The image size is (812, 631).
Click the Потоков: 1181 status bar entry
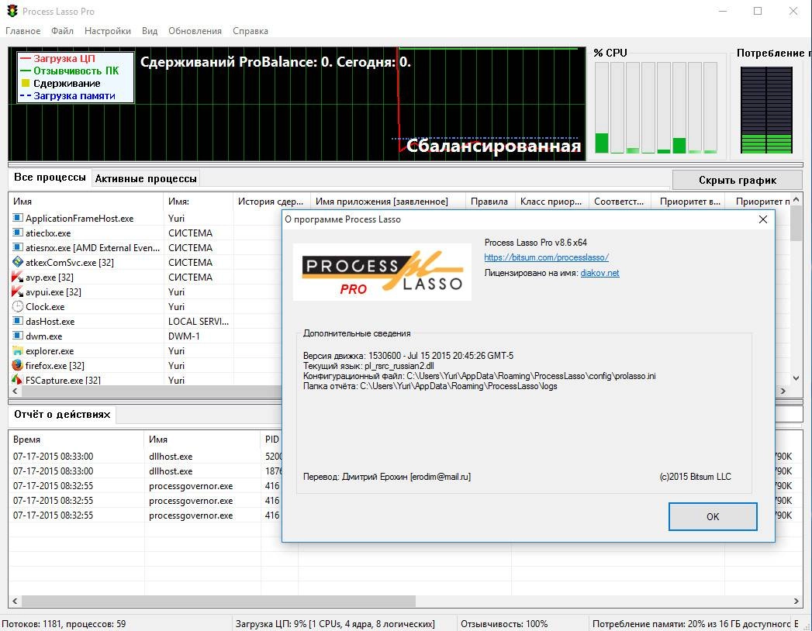(64, 624)
